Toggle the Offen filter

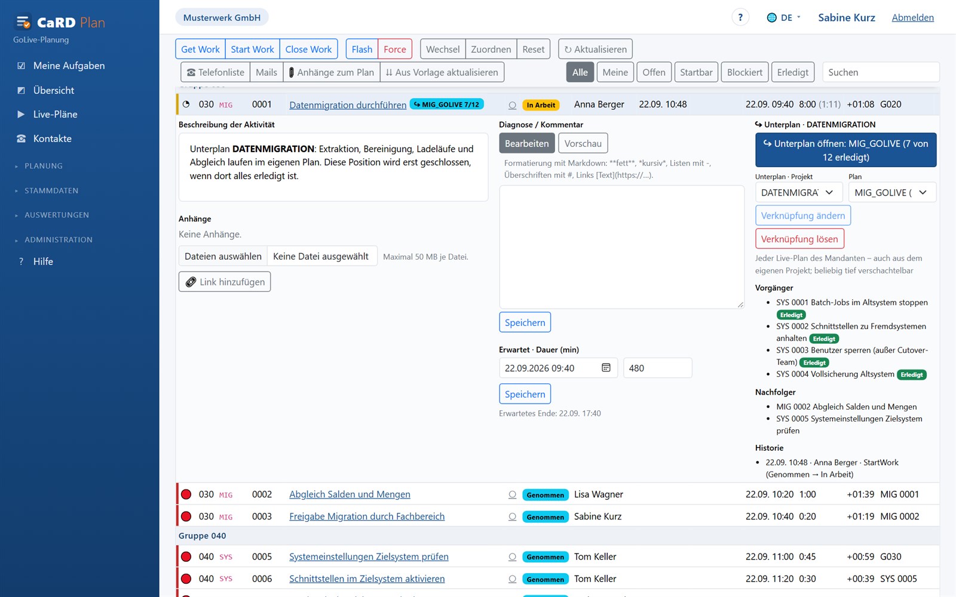tap(654, 72)
